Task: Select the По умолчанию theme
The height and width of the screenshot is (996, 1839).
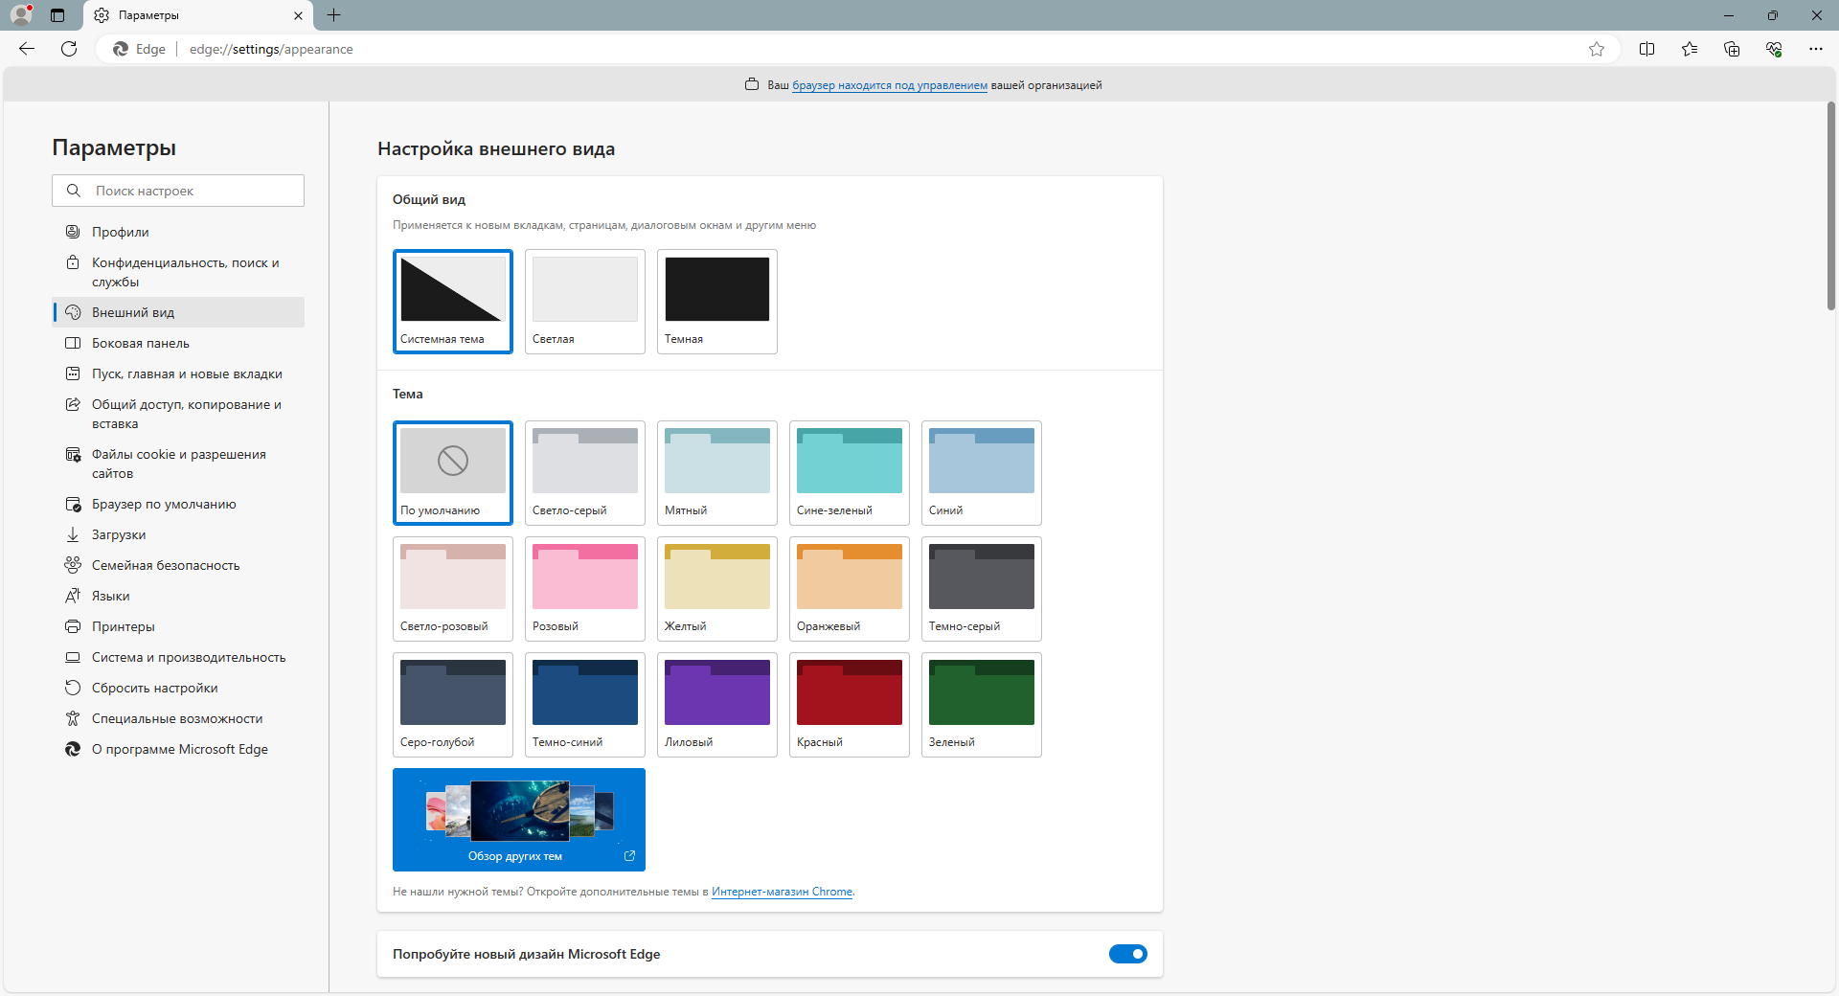Action: 453,473
